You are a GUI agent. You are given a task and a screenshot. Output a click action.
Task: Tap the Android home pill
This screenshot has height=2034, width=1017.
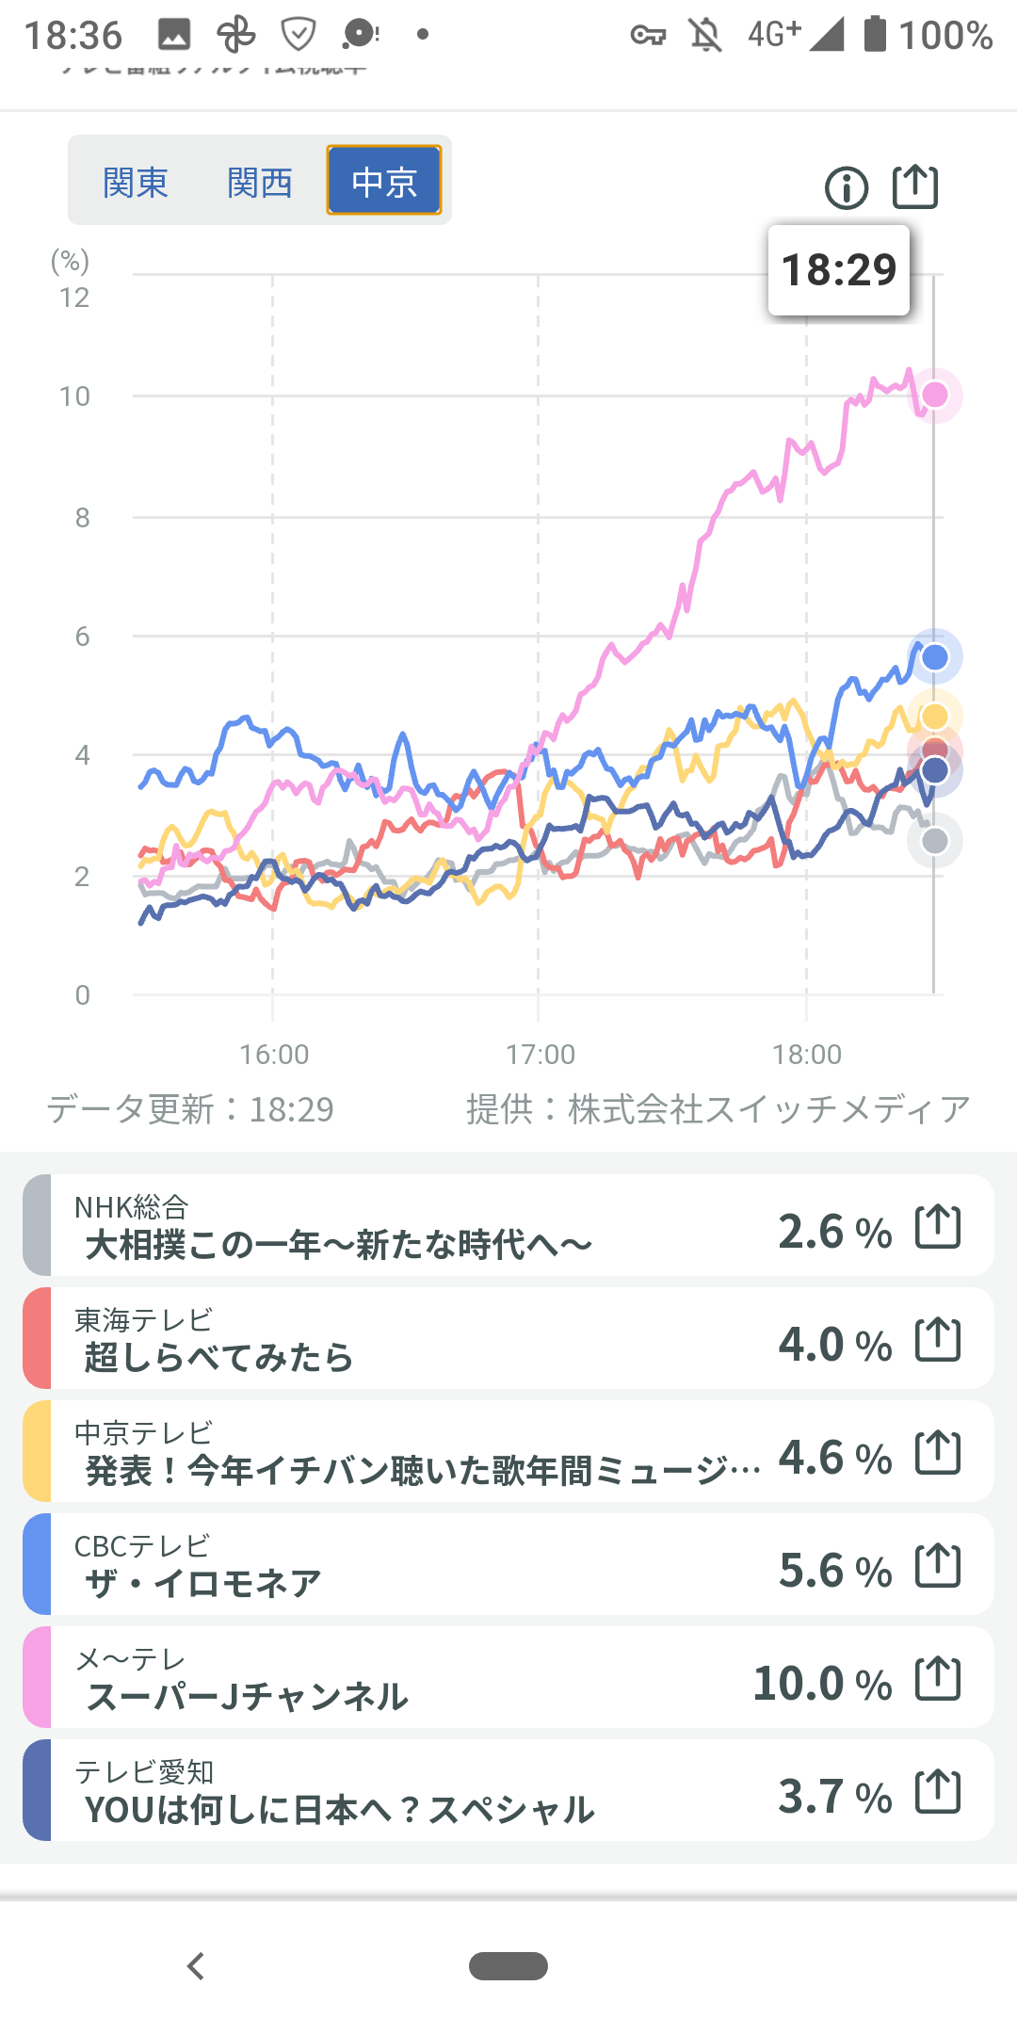click(508, 1966)
